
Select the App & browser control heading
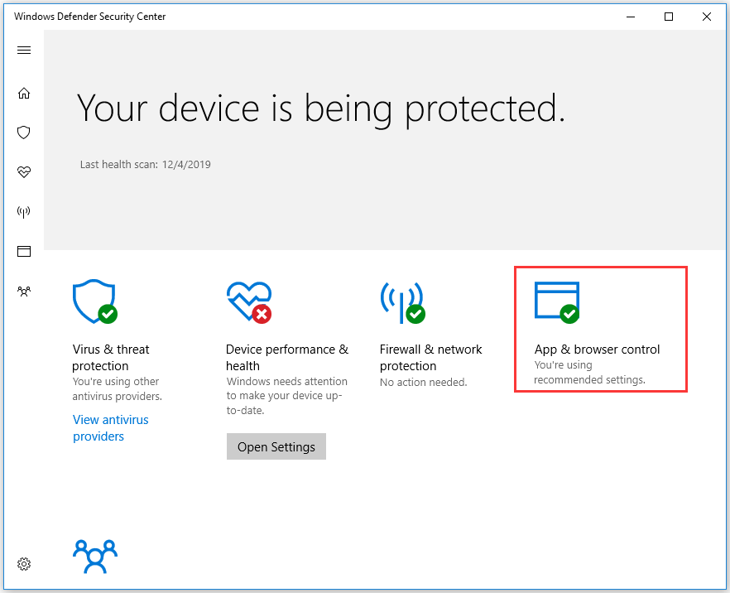click(x=597, y=350)
